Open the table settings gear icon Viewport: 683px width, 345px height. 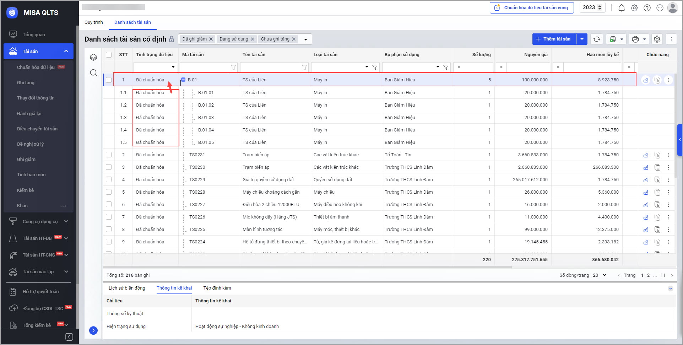click(x=657, y=39)
